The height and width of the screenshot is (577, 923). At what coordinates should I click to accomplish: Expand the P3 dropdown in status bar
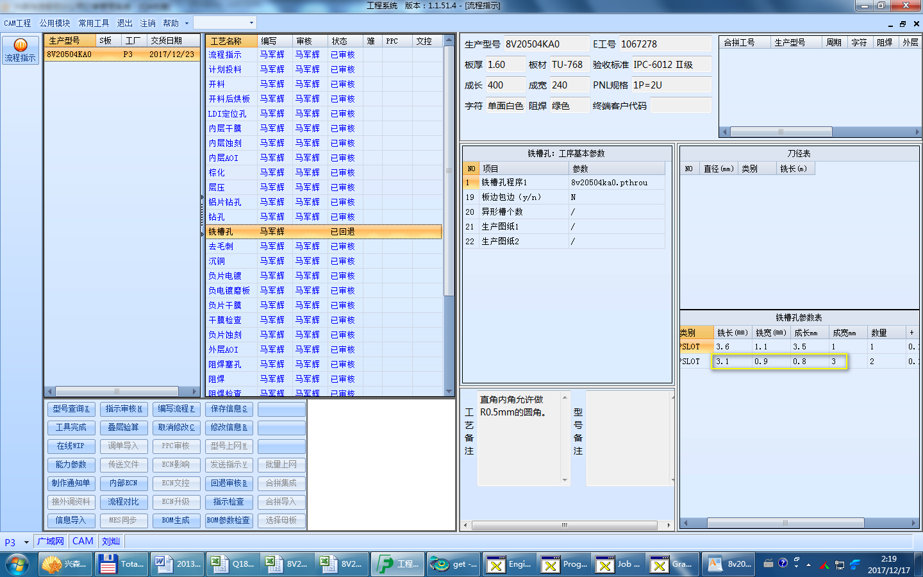point(26,542)
